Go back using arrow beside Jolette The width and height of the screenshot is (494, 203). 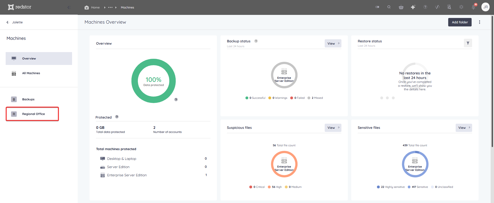pyautogui.click(x=8, y=22)
